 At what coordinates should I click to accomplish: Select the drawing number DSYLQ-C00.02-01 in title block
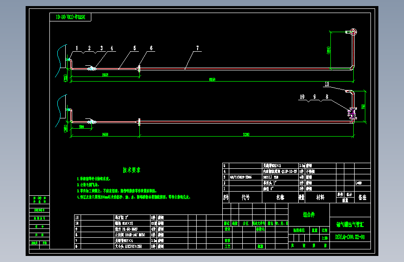click(350, 237)
